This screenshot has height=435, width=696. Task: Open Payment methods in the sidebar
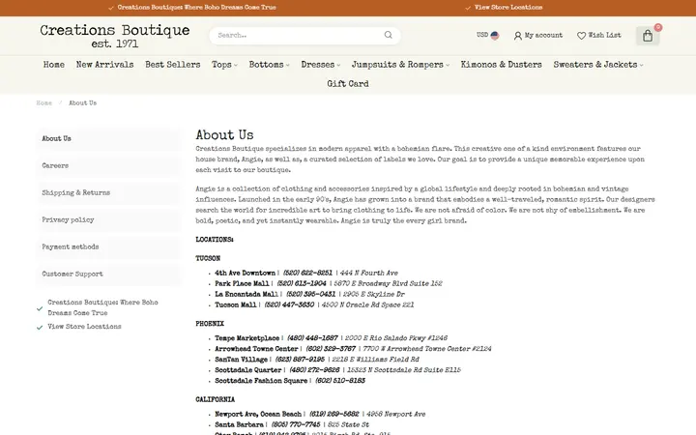pyautogui.click(x=108, y=246)
